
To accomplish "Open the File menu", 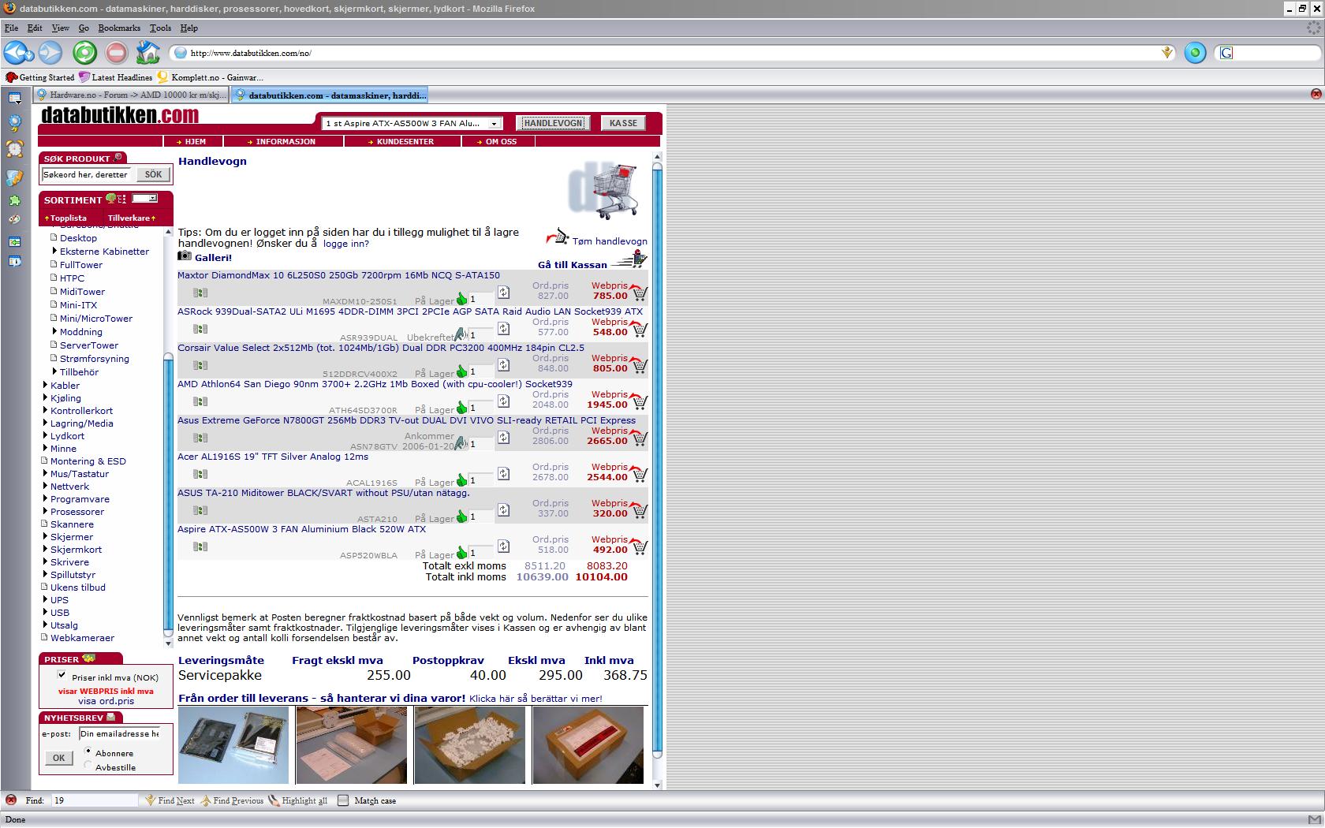I will (x=11, y=28).
